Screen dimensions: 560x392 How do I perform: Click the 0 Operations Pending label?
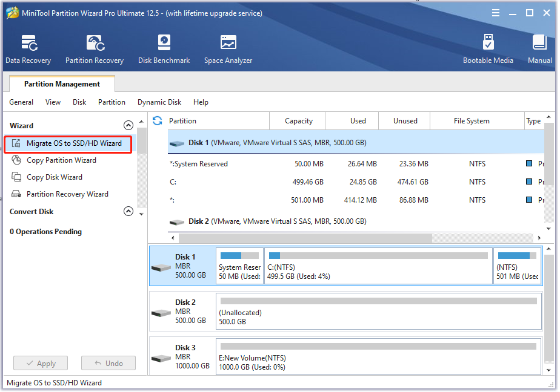pyautogui.click(x=45, y=232)
